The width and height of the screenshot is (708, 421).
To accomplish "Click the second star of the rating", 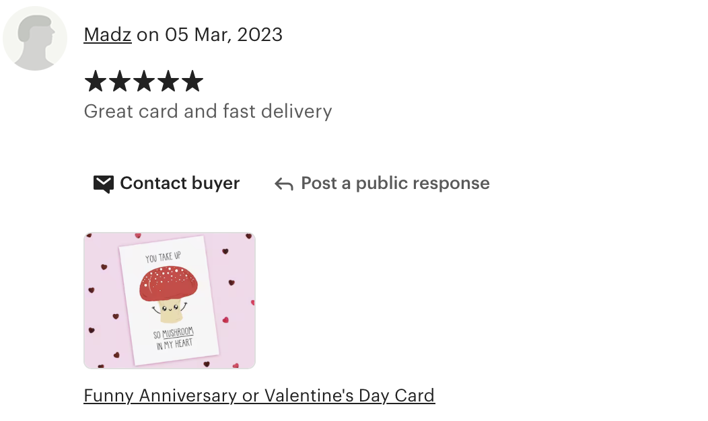I will click(x=120, y=81).
